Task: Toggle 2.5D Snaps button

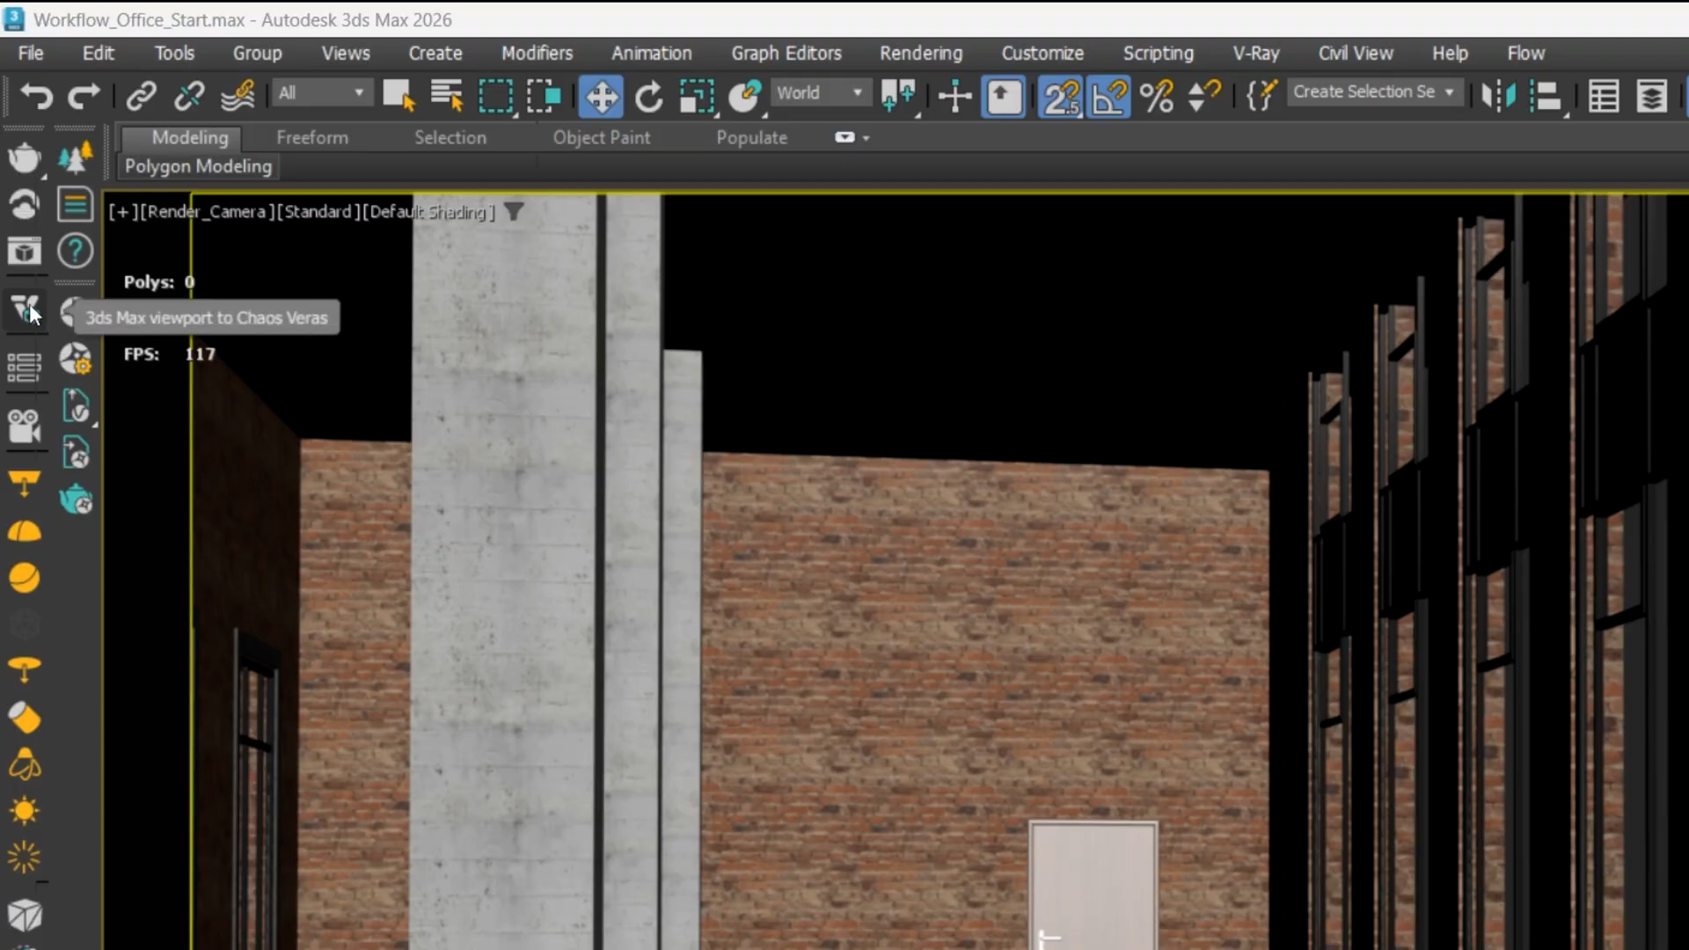Action: (x=1060, y=96)
